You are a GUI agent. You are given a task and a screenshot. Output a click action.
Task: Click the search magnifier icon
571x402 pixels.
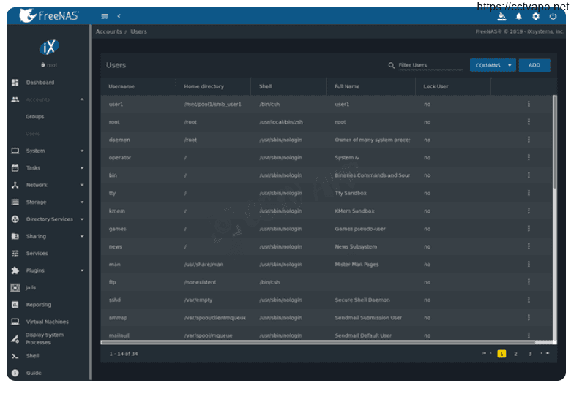(392, 65)
